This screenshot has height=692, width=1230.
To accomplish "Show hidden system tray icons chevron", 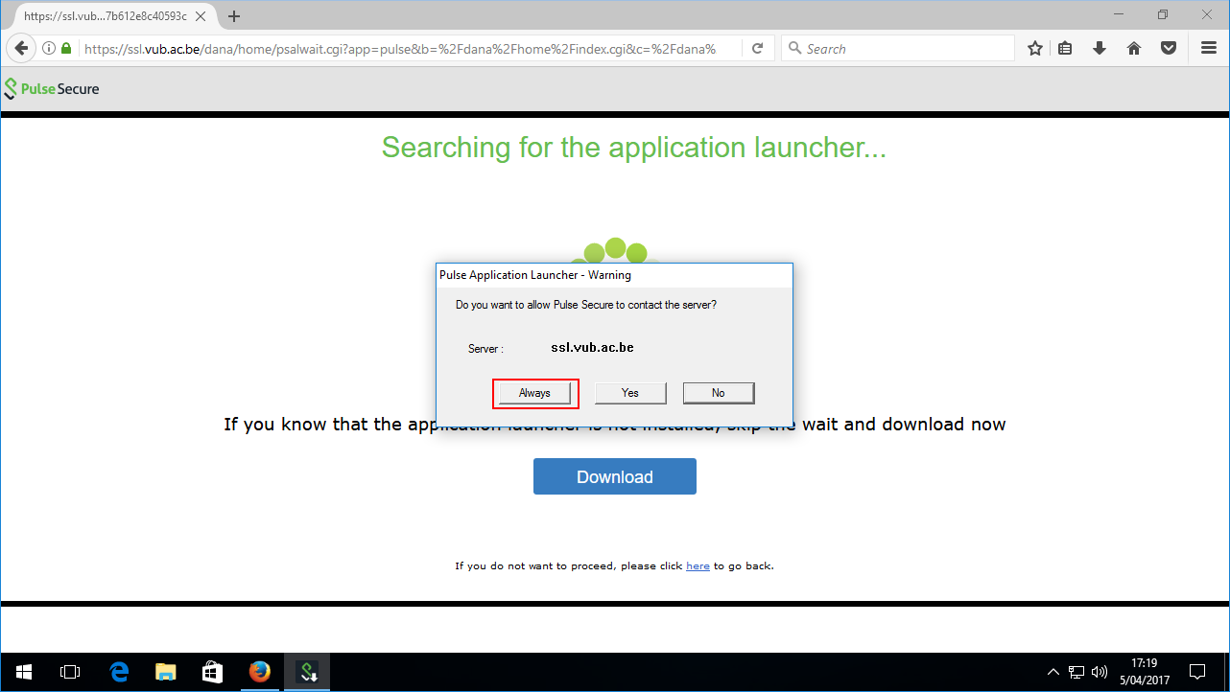I will coord(1053,672).
